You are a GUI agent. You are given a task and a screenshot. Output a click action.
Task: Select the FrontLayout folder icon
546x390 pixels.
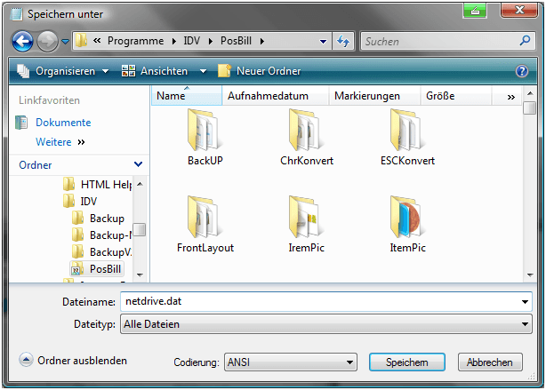205,225
